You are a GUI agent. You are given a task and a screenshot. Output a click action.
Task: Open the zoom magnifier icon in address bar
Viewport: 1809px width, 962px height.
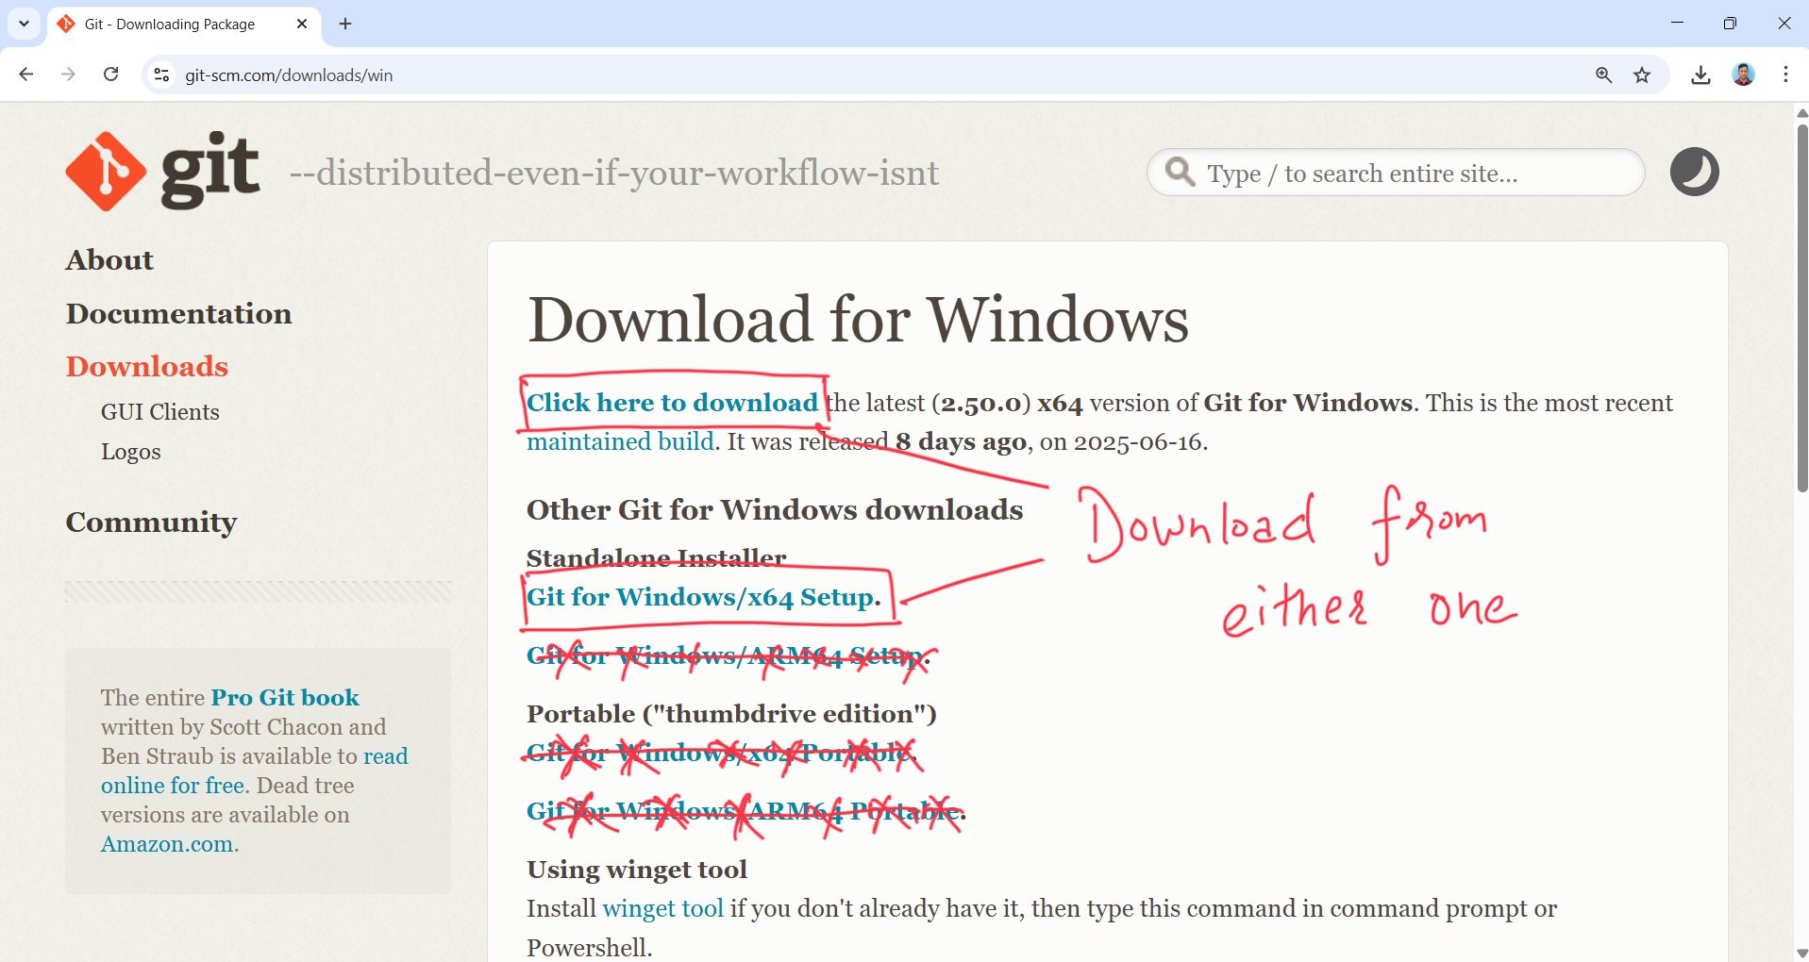[x=1603, y=75]
